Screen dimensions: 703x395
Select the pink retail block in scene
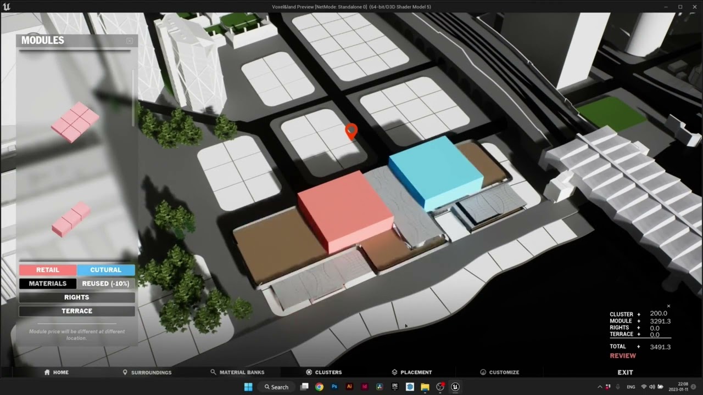point(345,211)
